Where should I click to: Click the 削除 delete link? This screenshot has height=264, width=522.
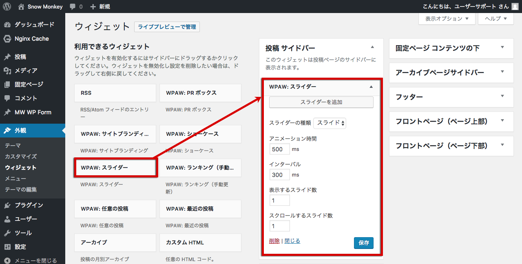pos(274,241)
